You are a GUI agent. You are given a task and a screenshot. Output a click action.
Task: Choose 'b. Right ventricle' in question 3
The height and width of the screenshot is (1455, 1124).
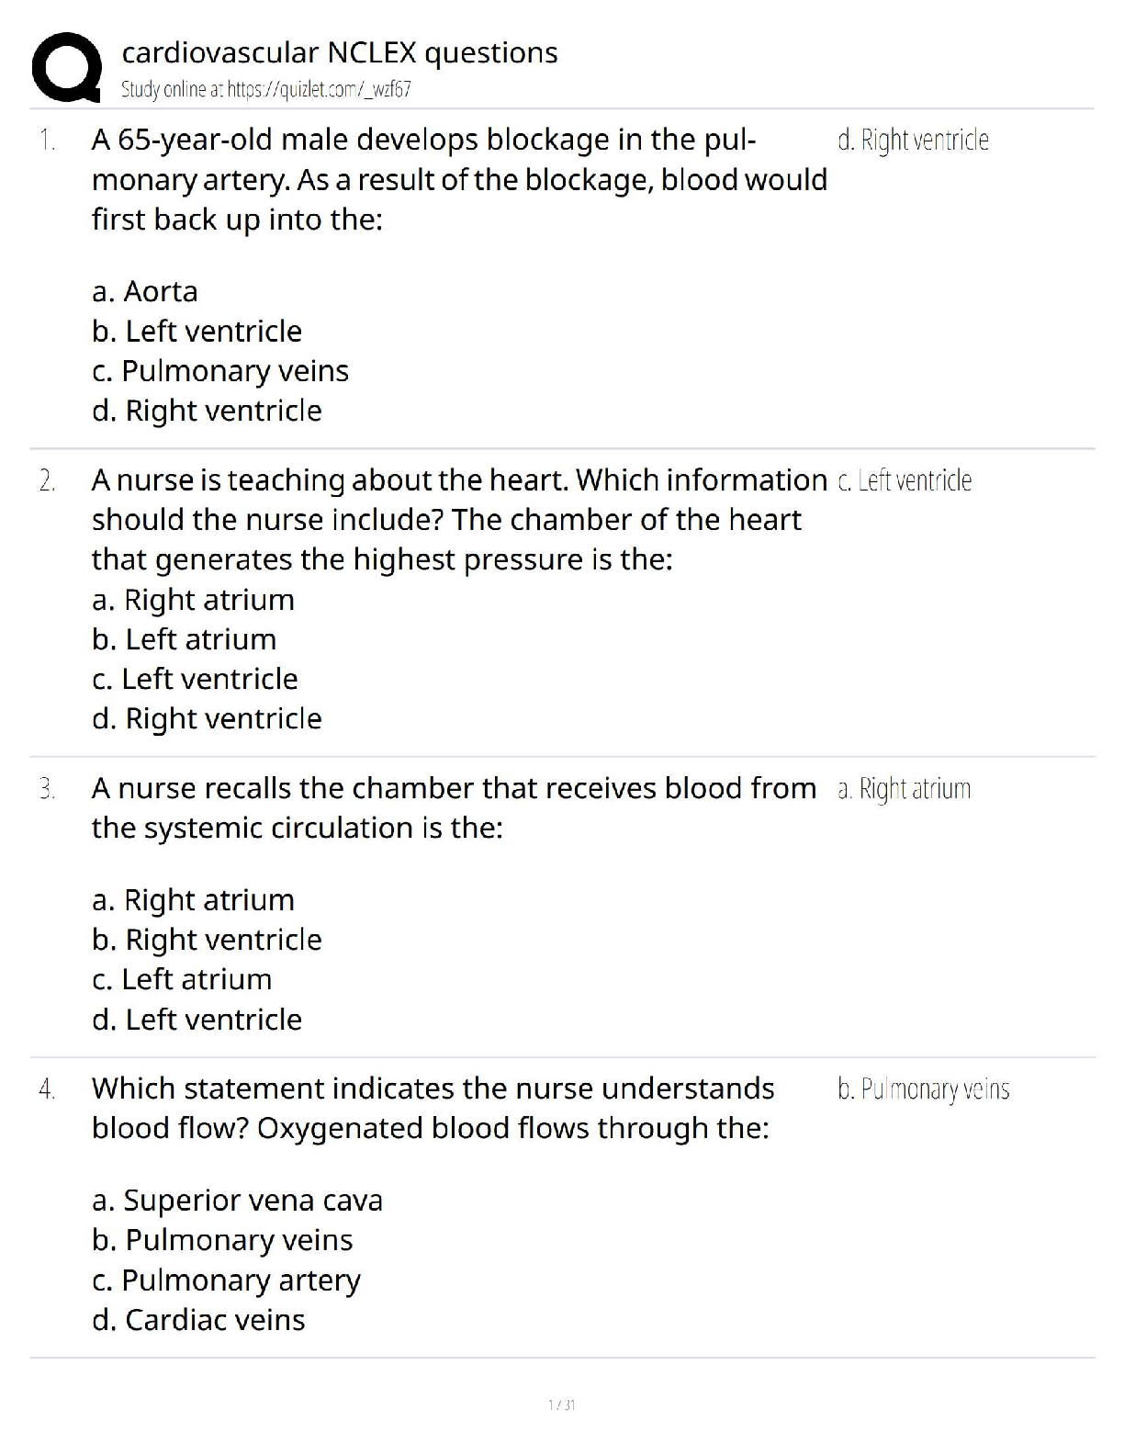coord(207,939)
